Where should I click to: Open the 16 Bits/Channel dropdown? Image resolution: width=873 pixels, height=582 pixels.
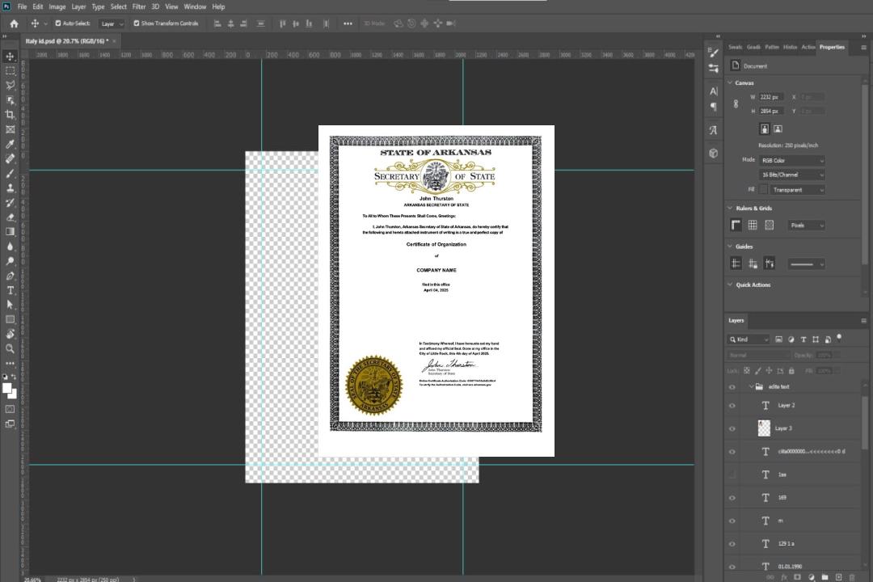click(x=791, y=175)
